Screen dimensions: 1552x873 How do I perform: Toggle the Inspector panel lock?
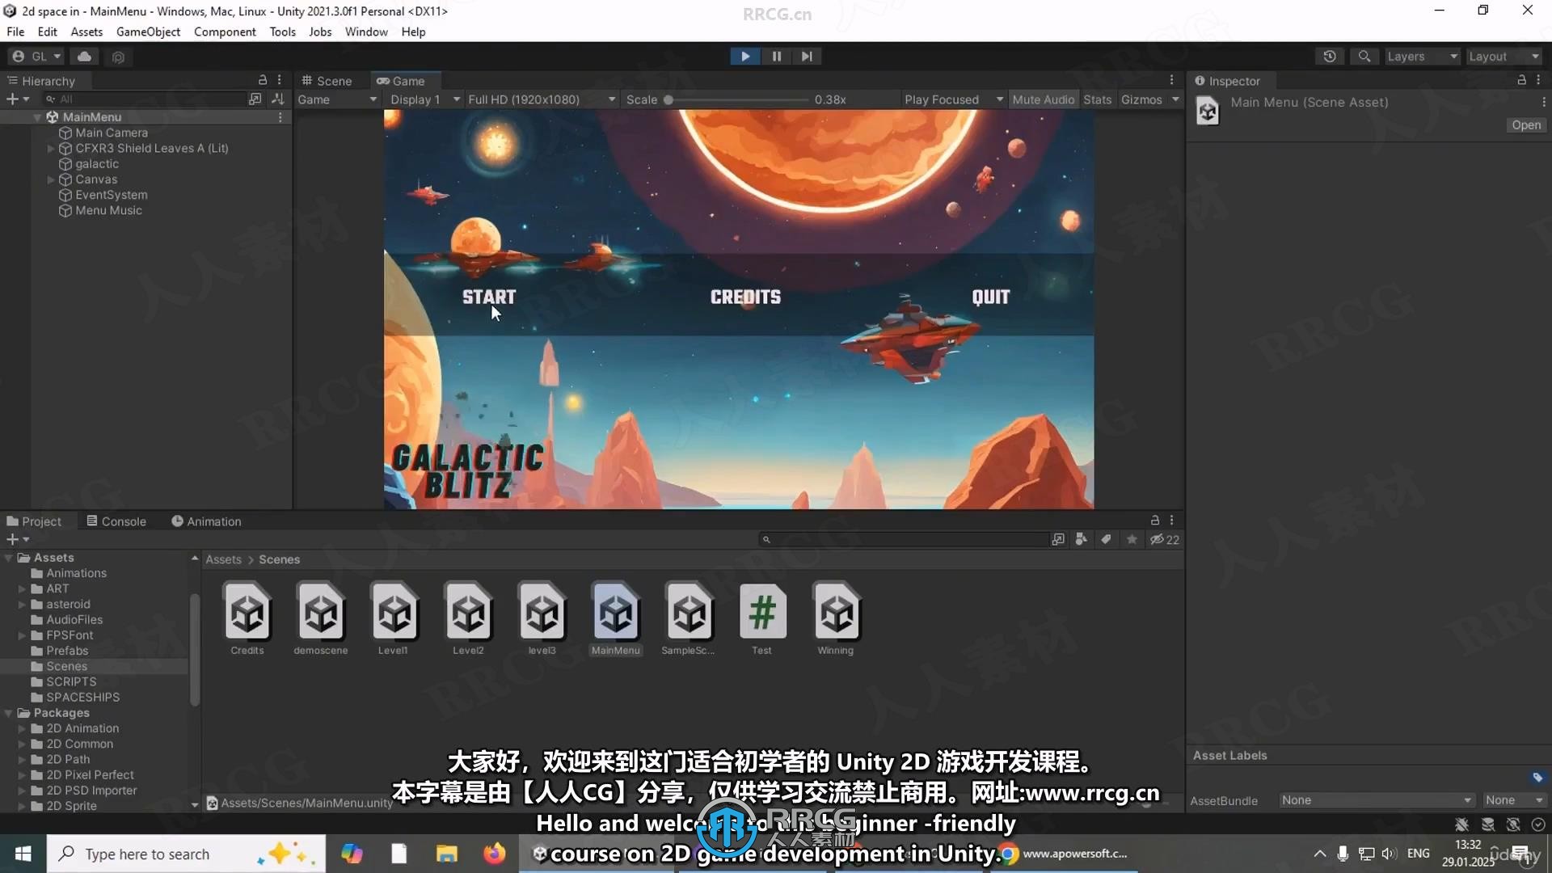pyautogui.click(x=1521, y=80)
